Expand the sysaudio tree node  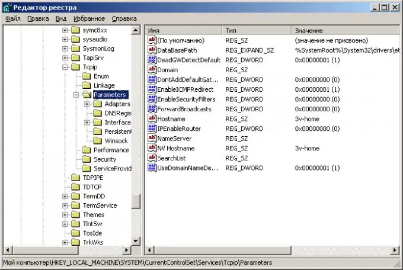(65, 40)
